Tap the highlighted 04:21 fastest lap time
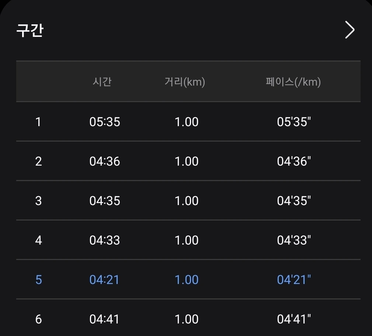This screenshot has width=372, height=336. (x=105, y=280)
